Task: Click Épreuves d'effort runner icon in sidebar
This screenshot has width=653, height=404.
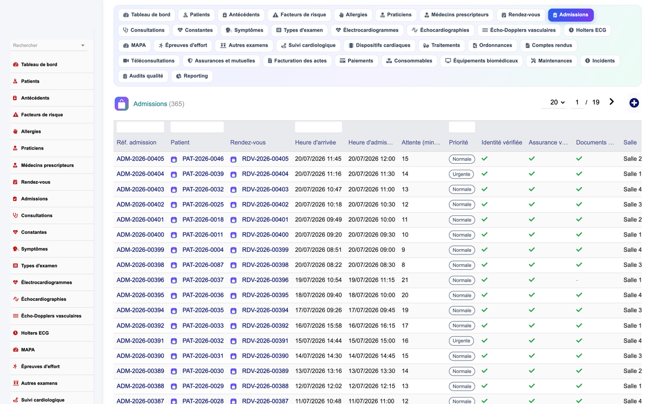Action: pos(15,366)
